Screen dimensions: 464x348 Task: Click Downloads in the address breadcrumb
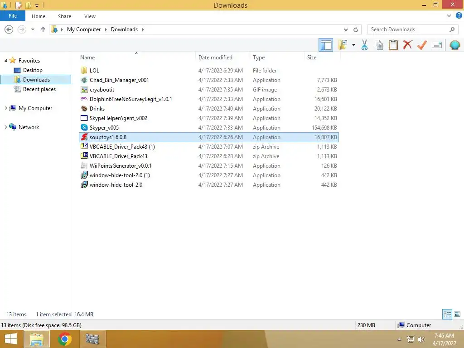124,29
